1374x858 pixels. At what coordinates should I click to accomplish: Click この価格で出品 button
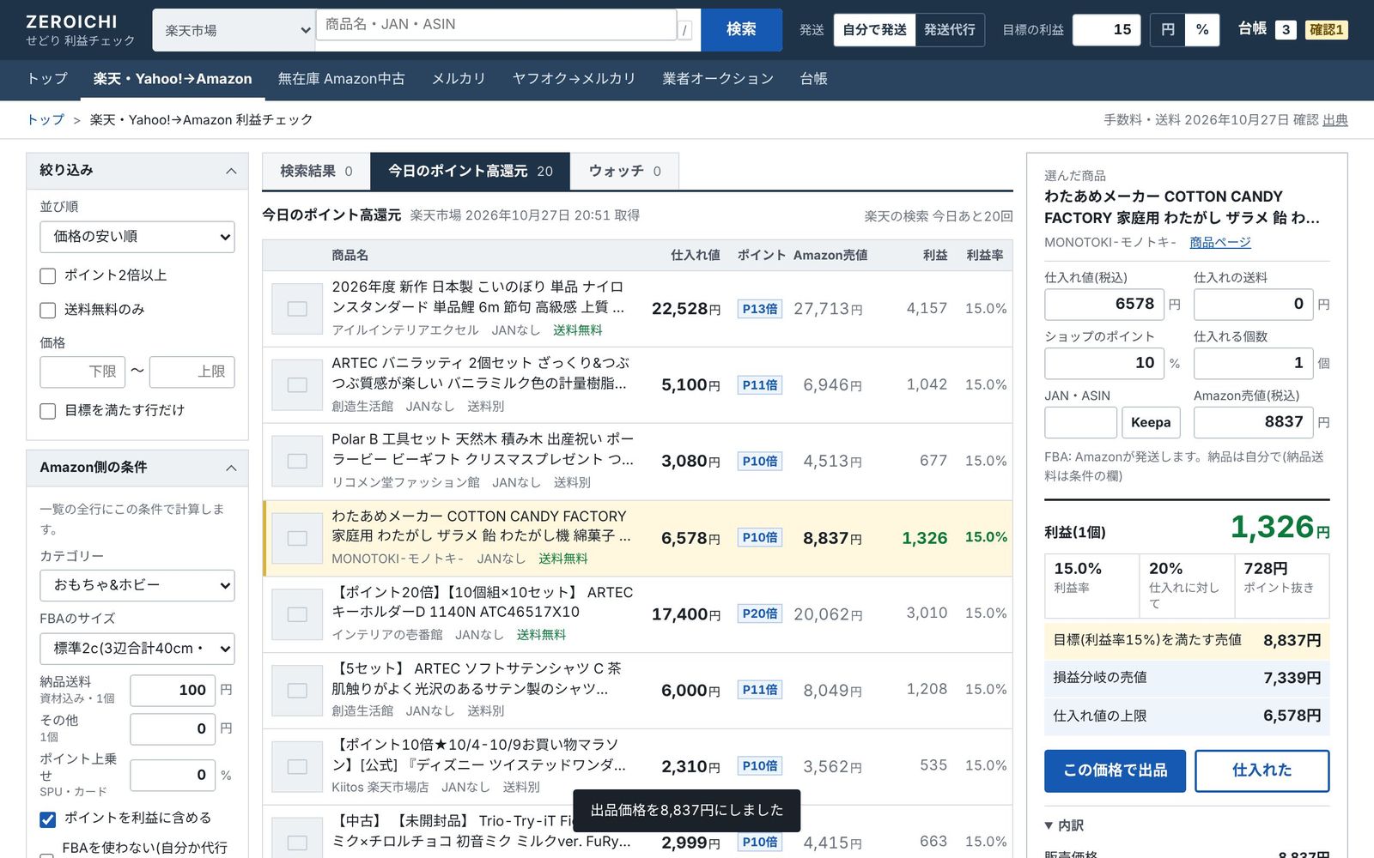(1115, 770)
